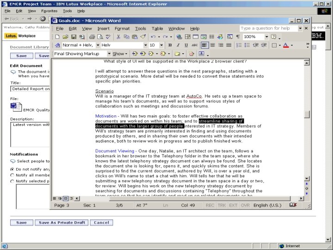Click Save As Private Draft button
The width and height of the screenshot is (333, 250).
click(x=62, y=223)
